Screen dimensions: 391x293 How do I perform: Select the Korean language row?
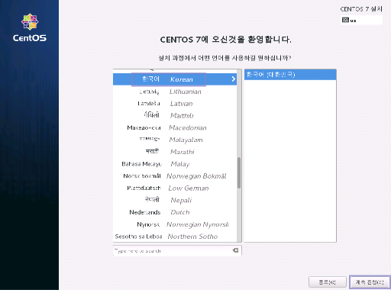click(175, 79)
